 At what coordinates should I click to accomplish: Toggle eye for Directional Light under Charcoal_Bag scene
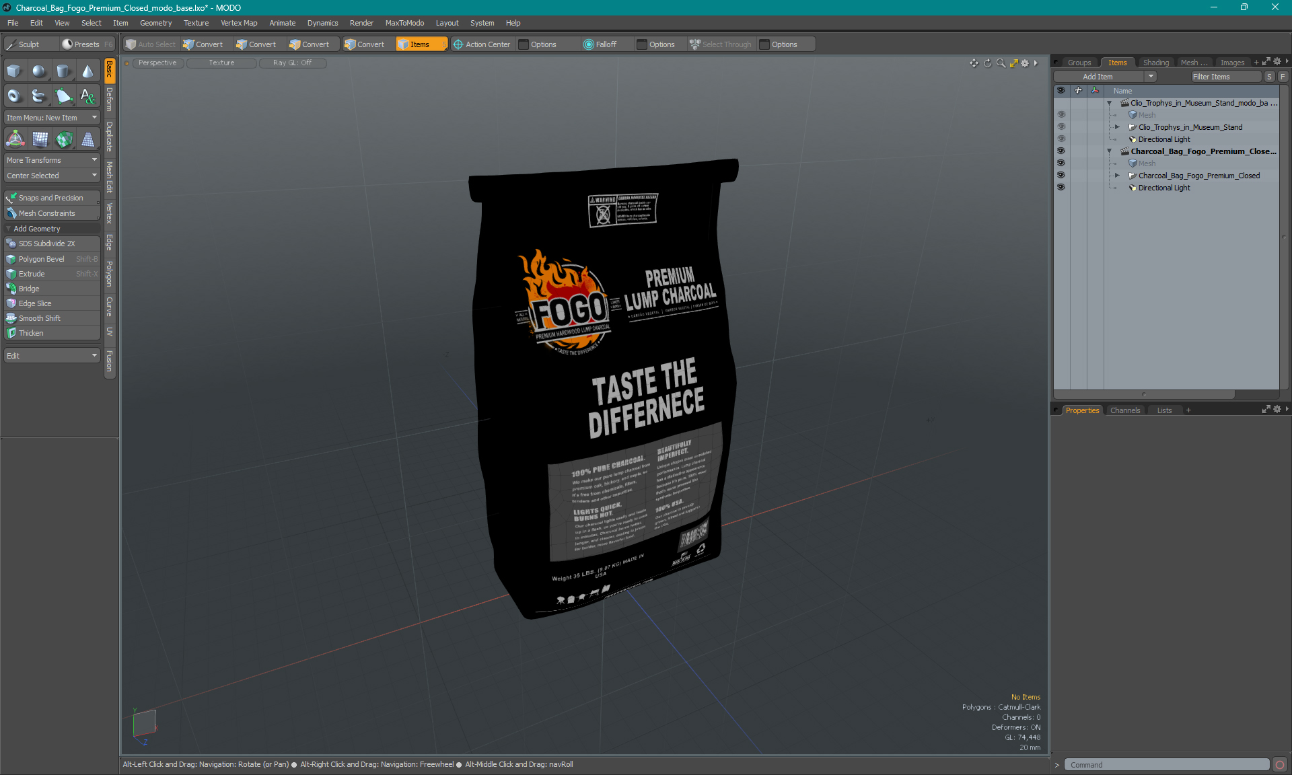[1061, 188]
